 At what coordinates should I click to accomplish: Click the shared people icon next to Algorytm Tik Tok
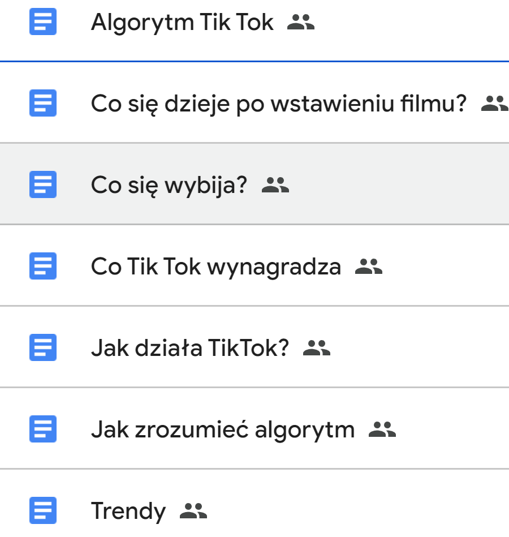(x=301, y=23)
